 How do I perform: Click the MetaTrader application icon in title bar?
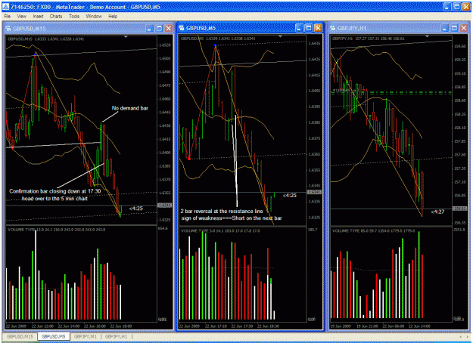pos(5,7)
